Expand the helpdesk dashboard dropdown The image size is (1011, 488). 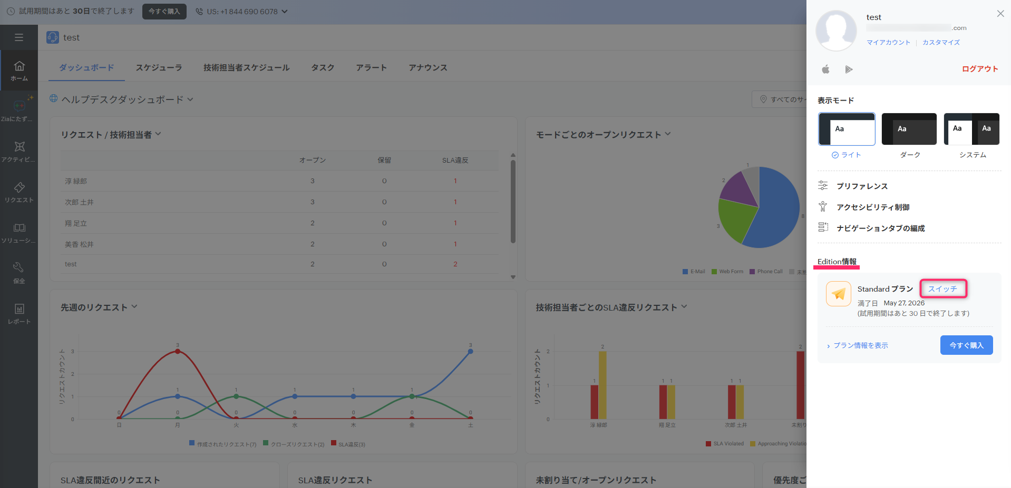coord(190,99)
